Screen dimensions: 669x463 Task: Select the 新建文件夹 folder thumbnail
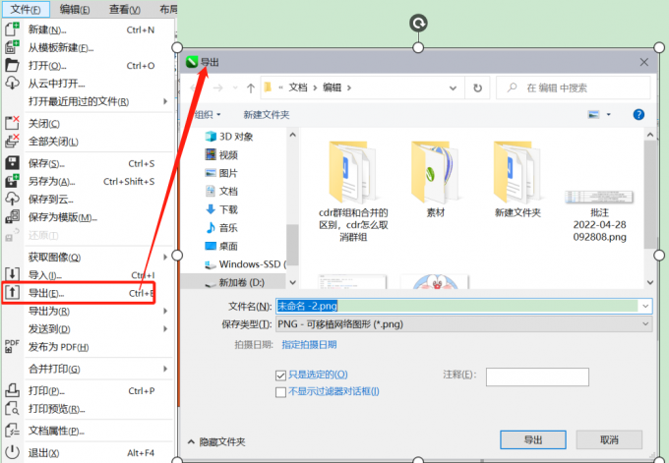click(517, 180)
